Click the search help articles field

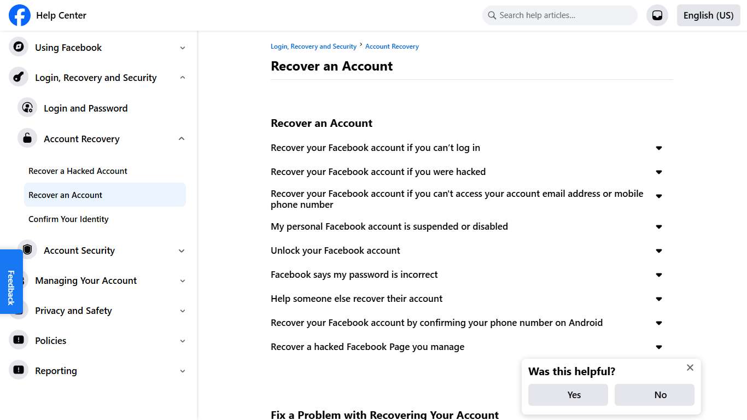click(559, 15)
